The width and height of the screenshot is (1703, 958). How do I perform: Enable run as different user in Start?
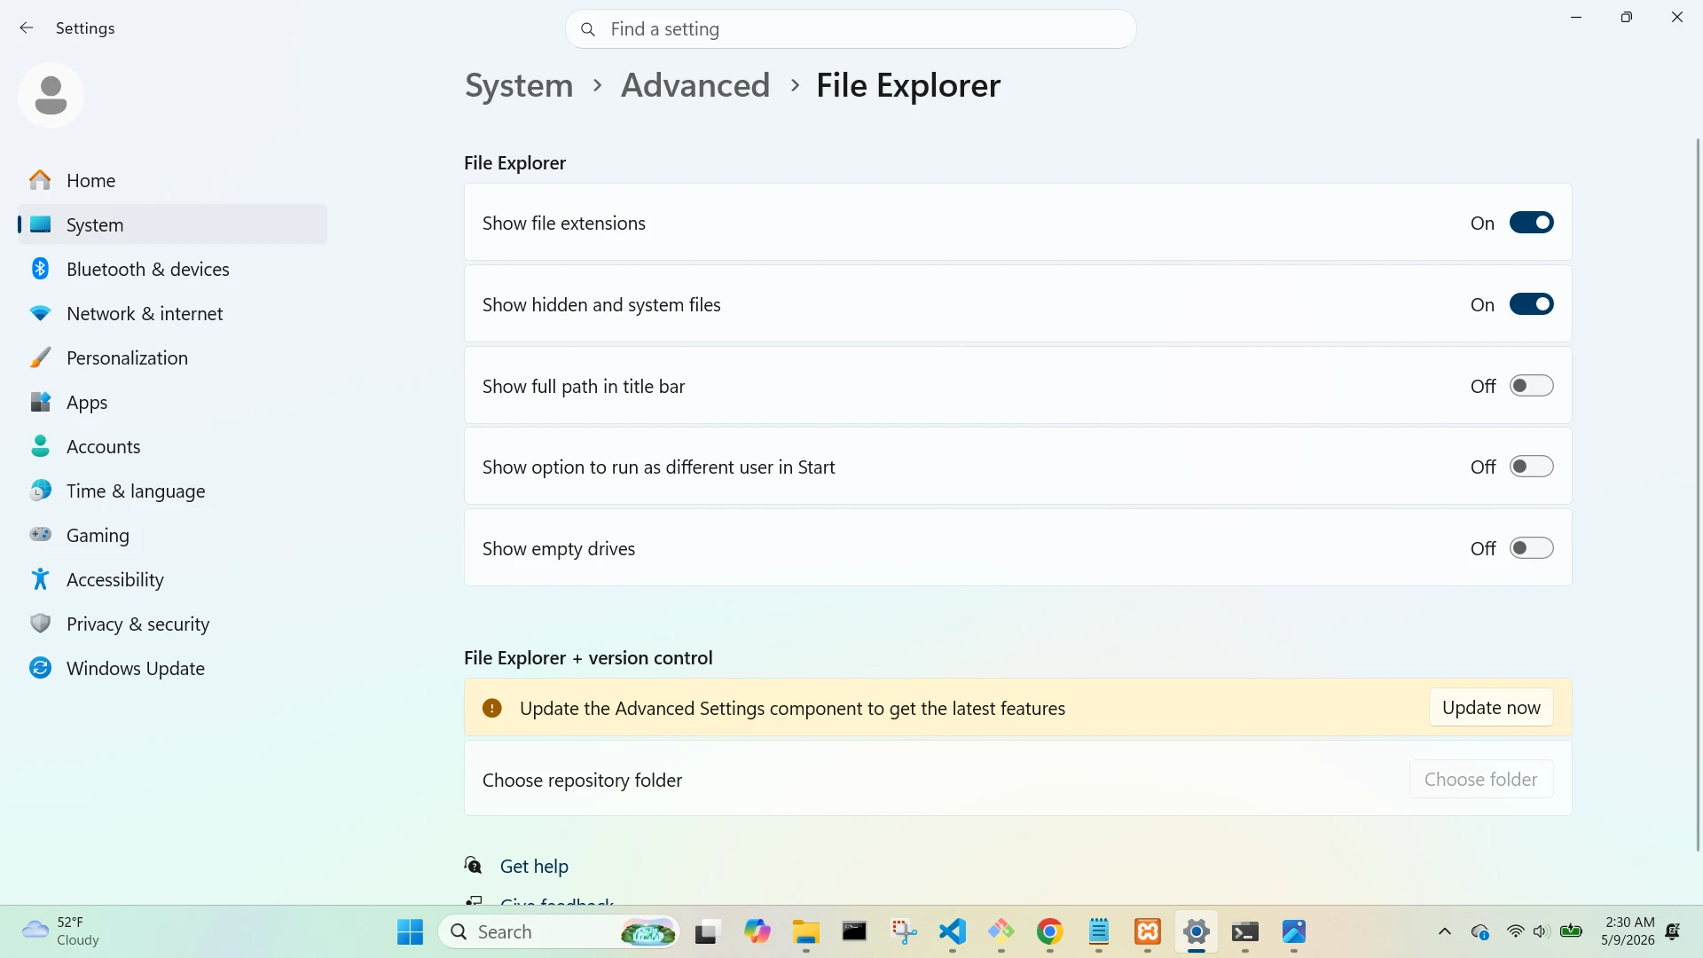pyautogui.click(x=1531, y=467)
